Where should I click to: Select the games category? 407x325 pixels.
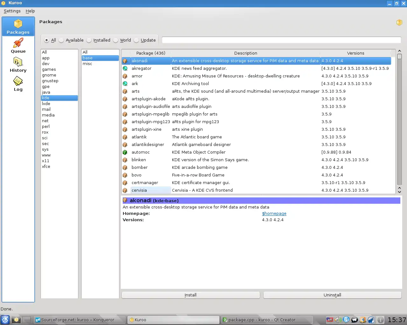59,70
